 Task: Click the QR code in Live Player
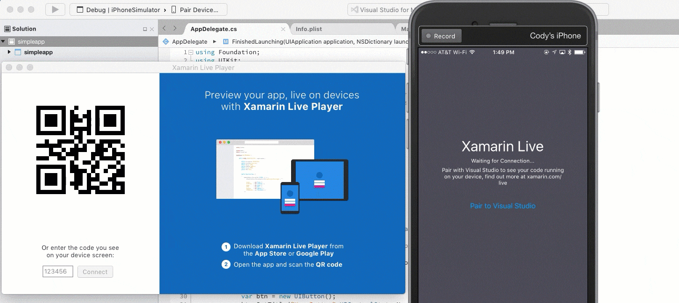81,149
